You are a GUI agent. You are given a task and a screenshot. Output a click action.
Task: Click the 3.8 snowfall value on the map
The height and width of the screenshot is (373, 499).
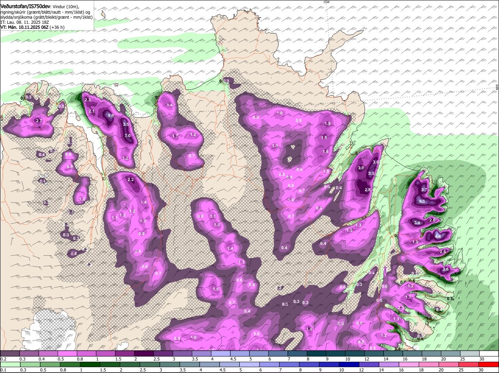(x=110, y=116)
